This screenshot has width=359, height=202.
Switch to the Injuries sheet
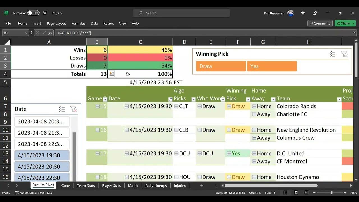coord(180,185)
